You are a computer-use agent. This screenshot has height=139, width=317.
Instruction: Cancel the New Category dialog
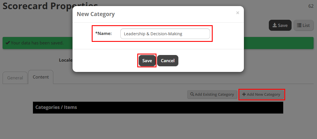pos(168,60)
